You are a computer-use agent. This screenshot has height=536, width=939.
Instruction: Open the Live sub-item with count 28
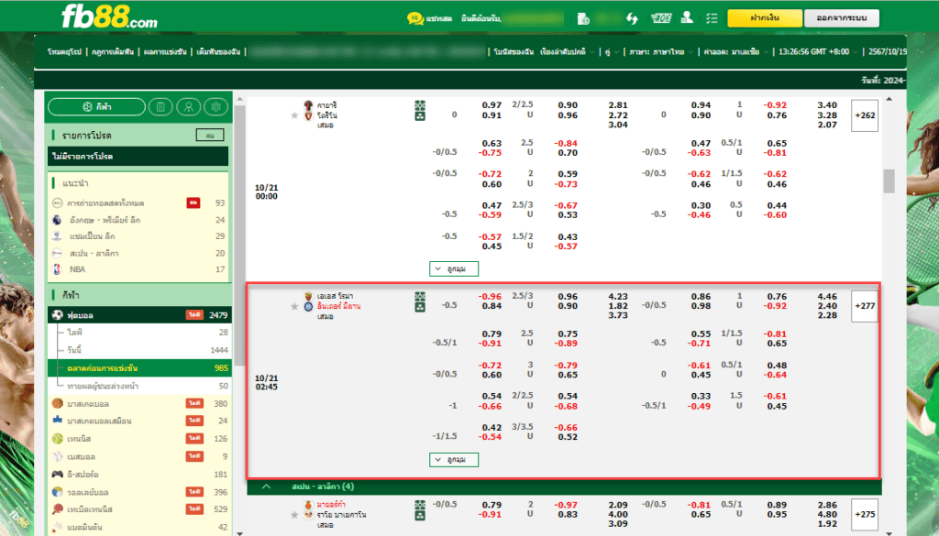click(x=138, y=332)
